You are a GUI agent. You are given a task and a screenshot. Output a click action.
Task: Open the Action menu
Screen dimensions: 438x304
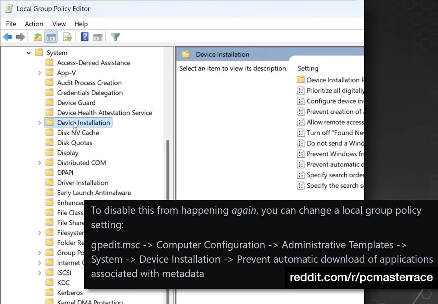(34, 24)
